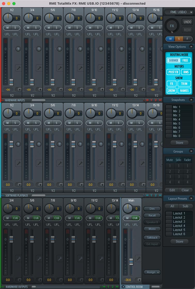The image size is (195, 289).
Task: Click the round arrow icon beside CONTROL ROOM
Action: click(123, 287)
